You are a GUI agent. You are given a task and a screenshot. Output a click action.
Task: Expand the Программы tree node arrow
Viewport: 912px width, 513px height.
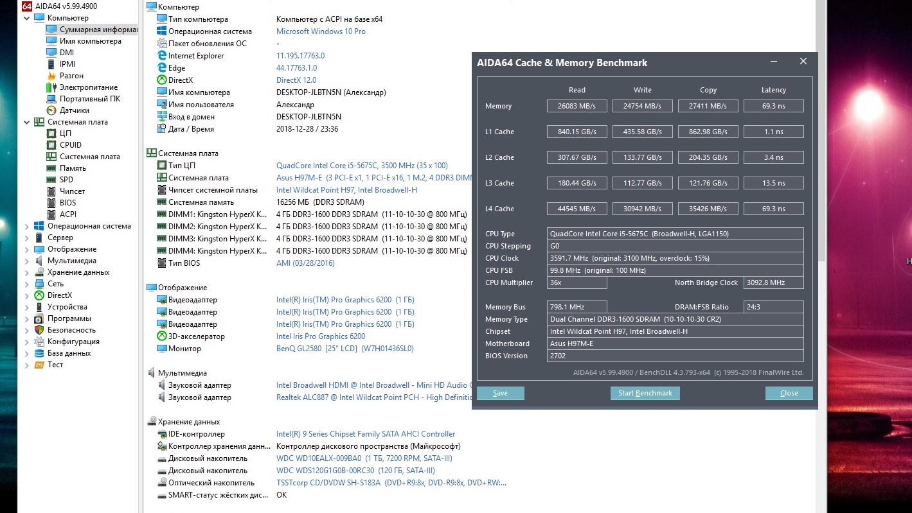pyautogui.click(x=26, y=318)
